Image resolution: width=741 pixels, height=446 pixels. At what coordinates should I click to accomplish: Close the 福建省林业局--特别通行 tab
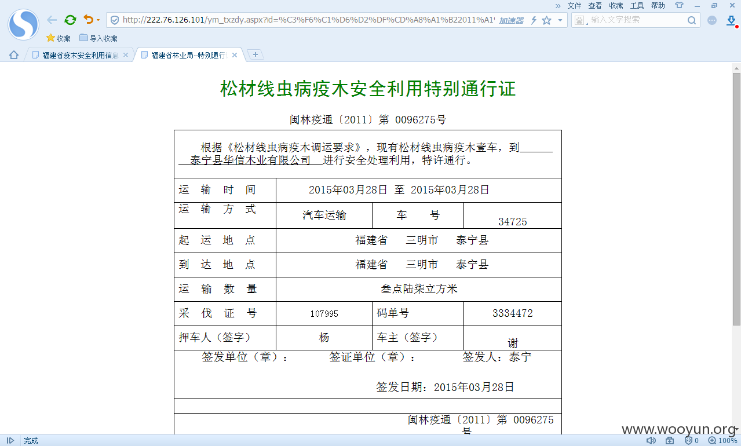pos(235,55)
